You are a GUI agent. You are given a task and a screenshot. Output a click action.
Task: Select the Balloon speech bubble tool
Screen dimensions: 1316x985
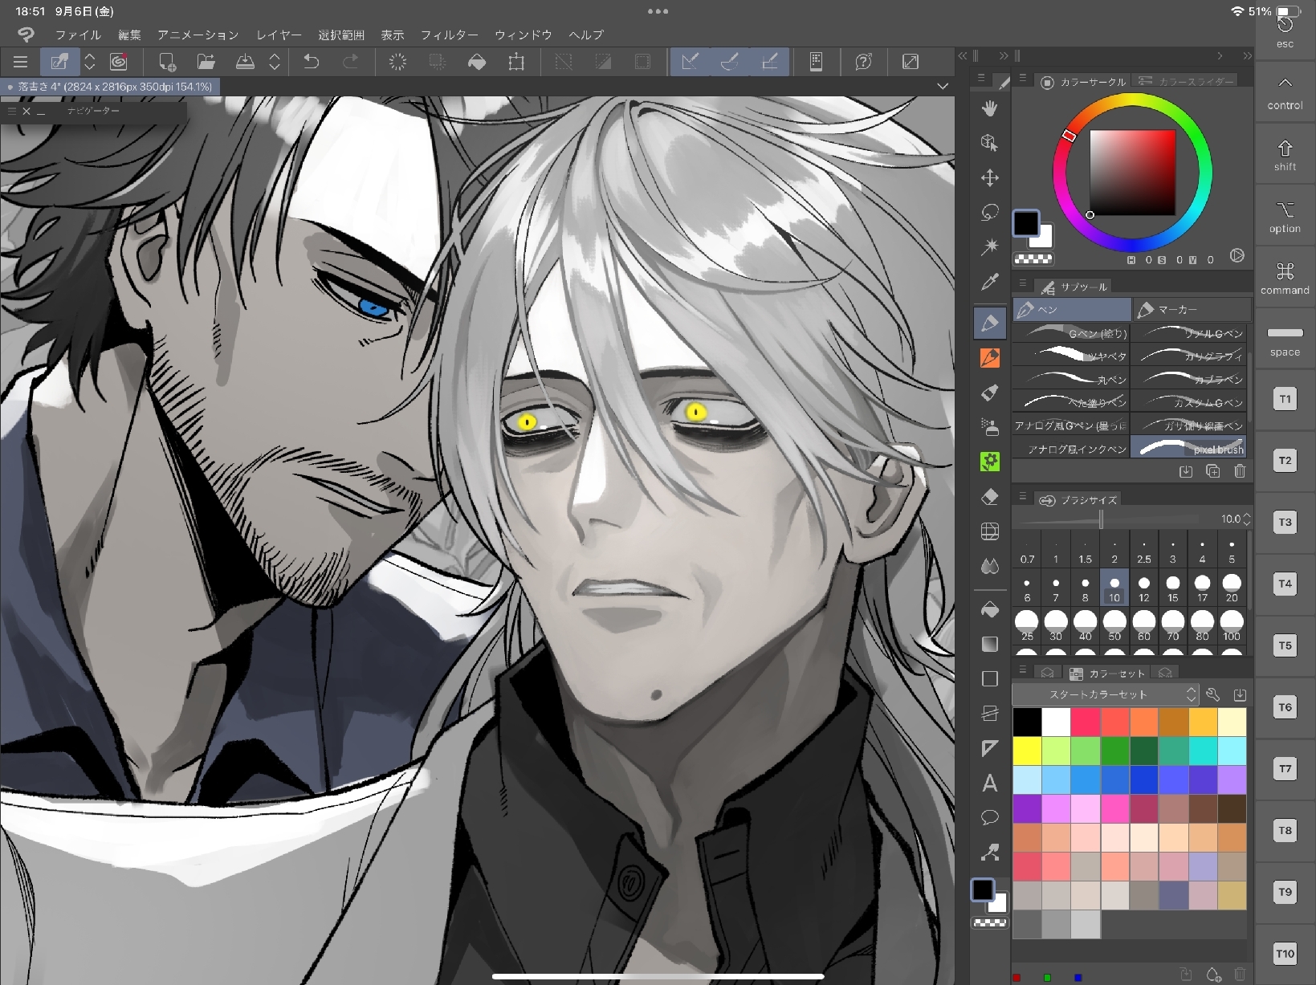coord(989,818)
